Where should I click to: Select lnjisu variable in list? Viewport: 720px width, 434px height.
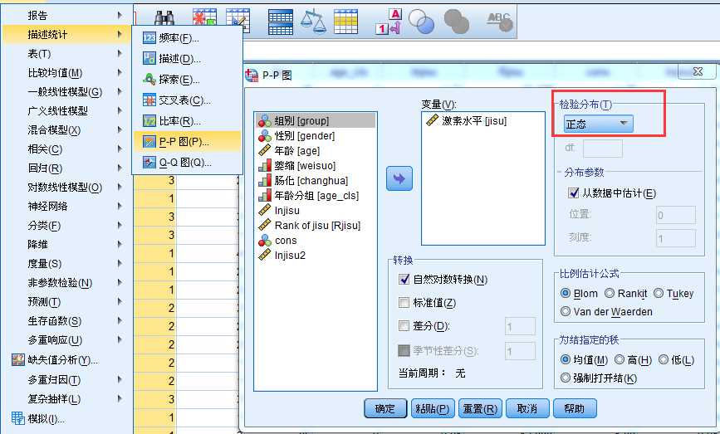tap(316, 211)
